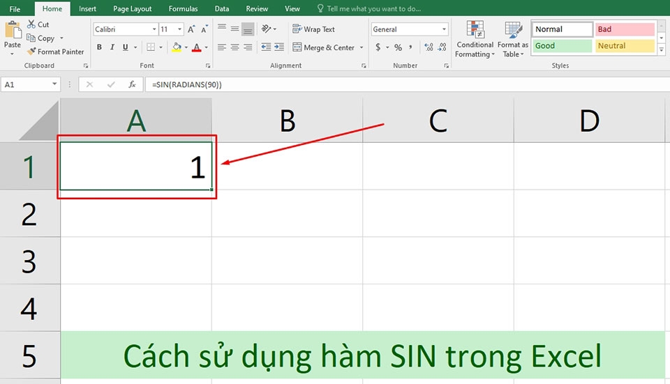The width and height of the screenshot is (670, 384).
Task: Switch to the Insert tab
Action: 87,8
